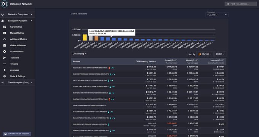Click the teal arrow icon in the $ 3,669.72 row
Image resolution: width=259 pixels, height=137 pixels.
114,118
